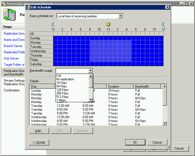Click the right moon icon at midnight
This screenshot has width=195, height=156.
click(163, 24)
